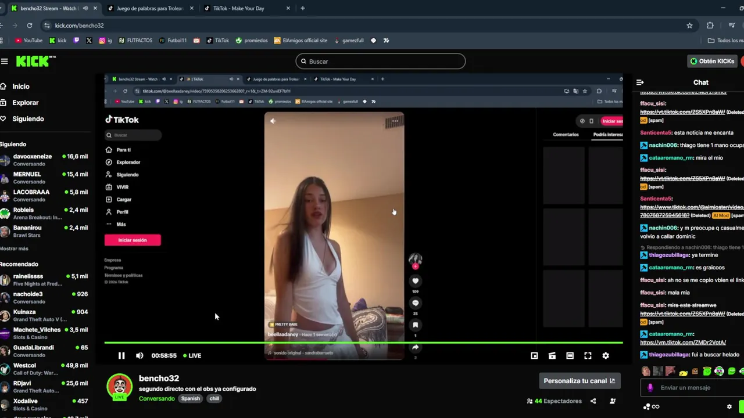Screen dimensions: 744x418
Task: Collapse the chat panel
Action: (640, 82)
